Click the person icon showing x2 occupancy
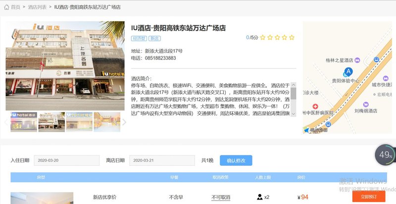 coord(260,197)
